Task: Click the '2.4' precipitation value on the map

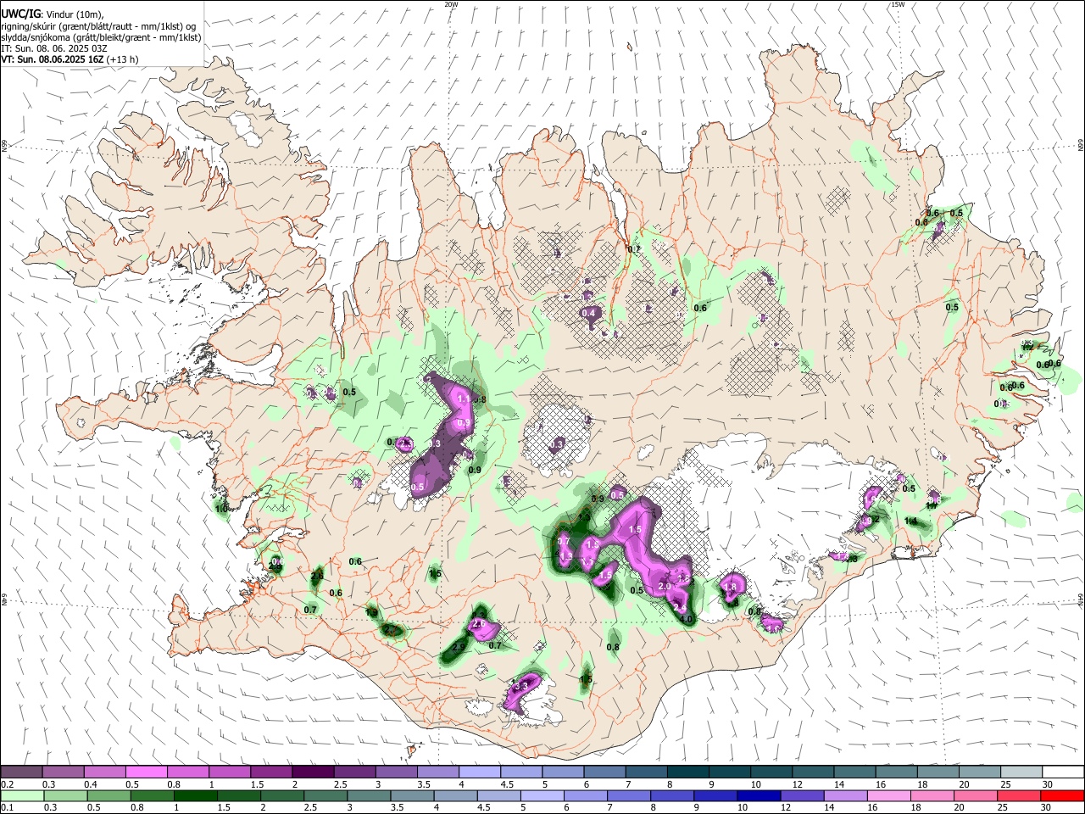Action: [x=680, y=607]
